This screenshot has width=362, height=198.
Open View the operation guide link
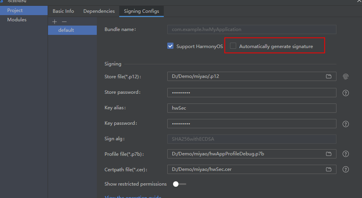133,196
